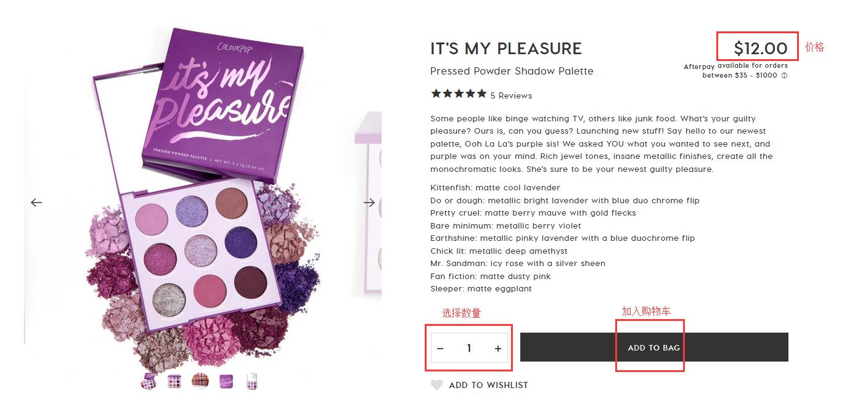The height and width of the screenshot is (417, 847).
Task: Click the Afterpay text link
Action: 699,67
